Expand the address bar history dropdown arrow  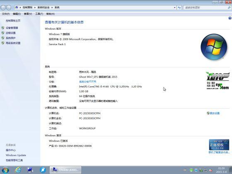point(174,7)
